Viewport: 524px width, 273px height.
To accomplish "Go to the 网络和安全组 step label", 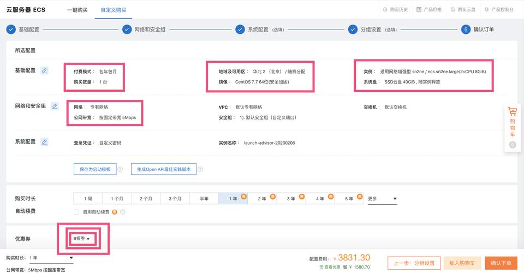I will [x=150, y=29].
